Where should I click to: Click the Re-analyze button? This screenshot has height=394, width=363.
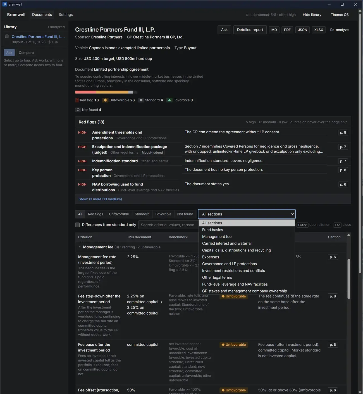click(339, 30)
